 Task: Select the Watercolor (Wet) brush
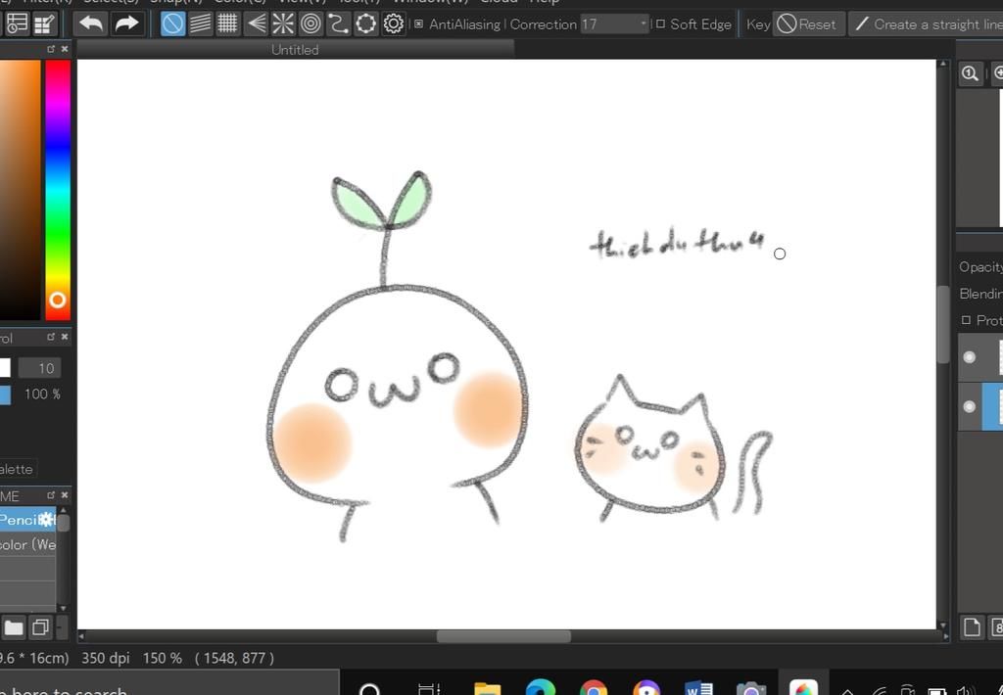27,544
